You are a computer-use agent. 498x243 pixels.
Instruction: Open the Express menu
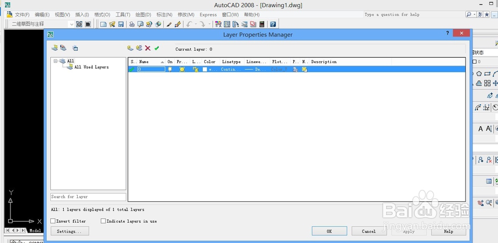tap(208, 14)
